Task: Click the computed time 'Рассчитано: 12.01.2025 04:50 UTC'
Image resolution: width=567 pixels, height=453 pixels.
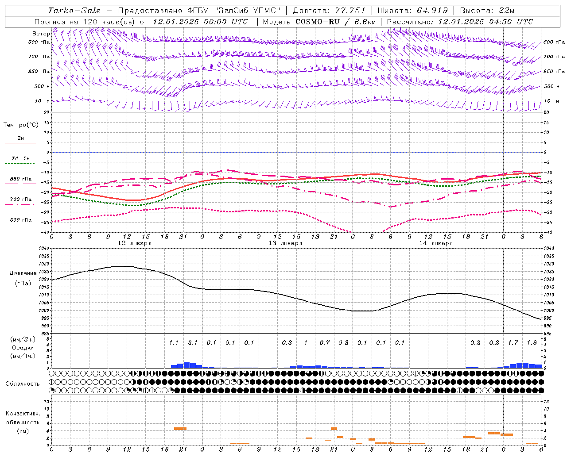Action: click(460, 22)
